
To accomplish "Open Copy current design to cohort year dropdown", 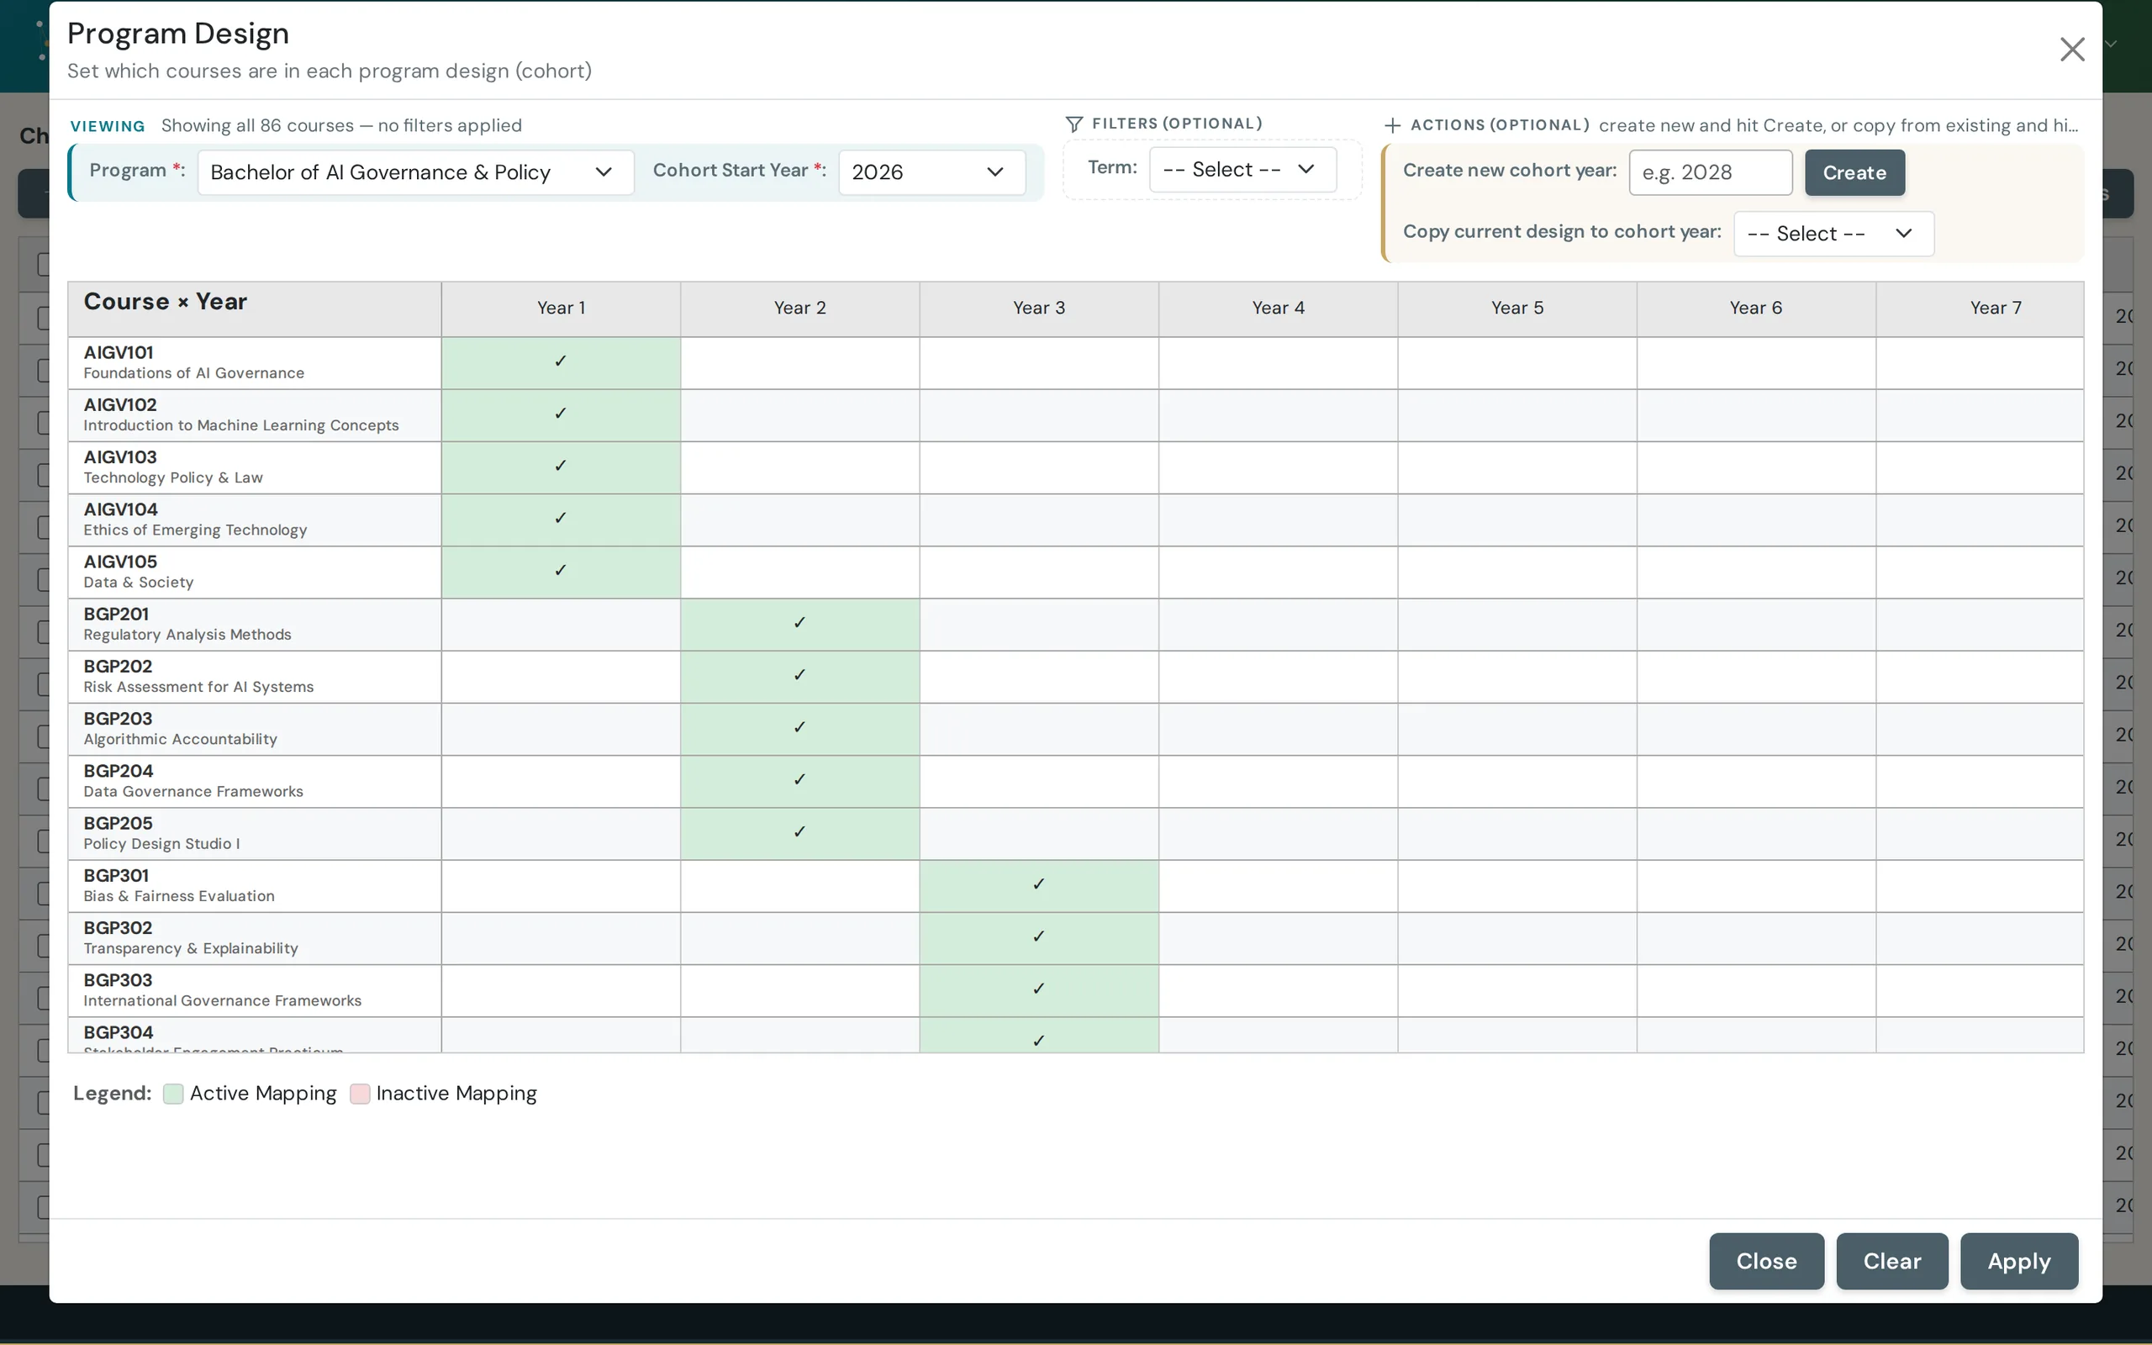I will point(1833,233).
